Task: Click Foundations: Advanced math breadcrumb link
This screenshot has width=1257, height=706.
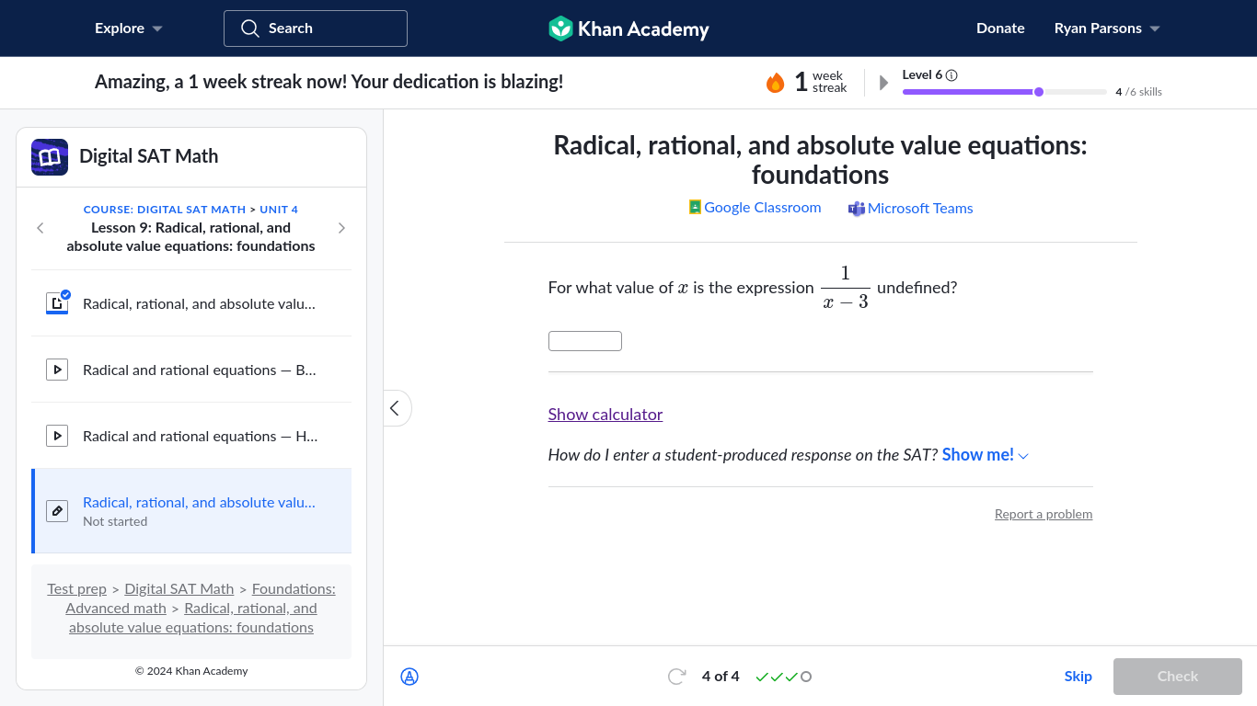Action: click(x=201, y=598)
